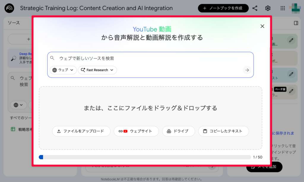Open the share options via the share icon
304x182 pixels.
click(x=255, y=8)
